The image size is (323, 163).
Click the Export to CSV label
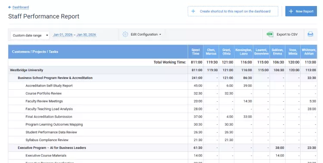(x=287, y=34)
